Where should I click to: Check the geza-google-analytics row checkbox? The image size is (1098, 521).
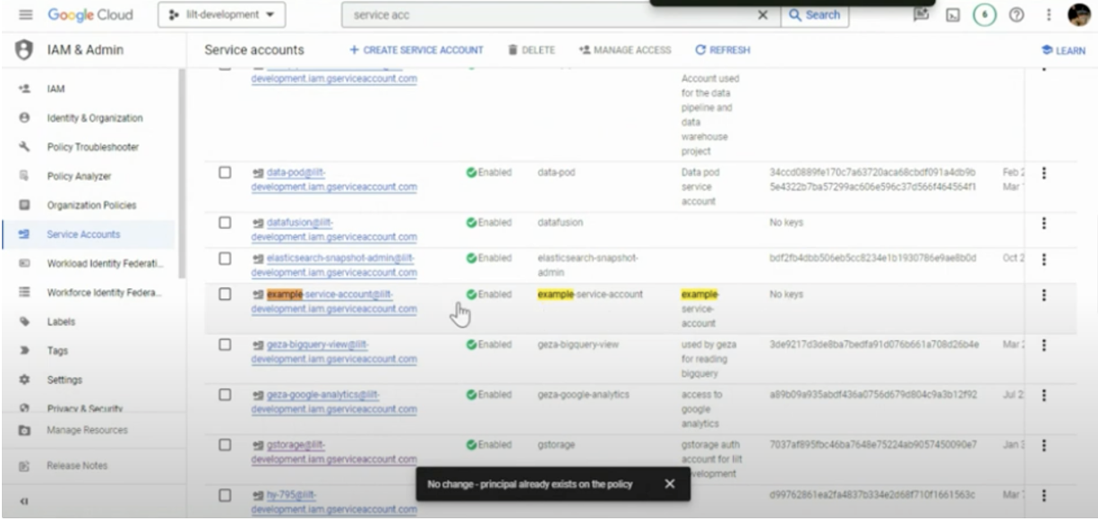coord(225,394)
